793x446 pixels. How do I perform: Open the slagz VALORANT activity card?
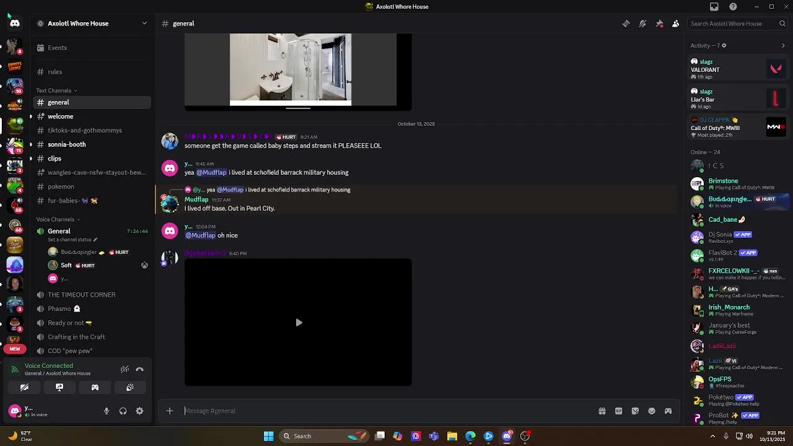(x=738, y=69)
